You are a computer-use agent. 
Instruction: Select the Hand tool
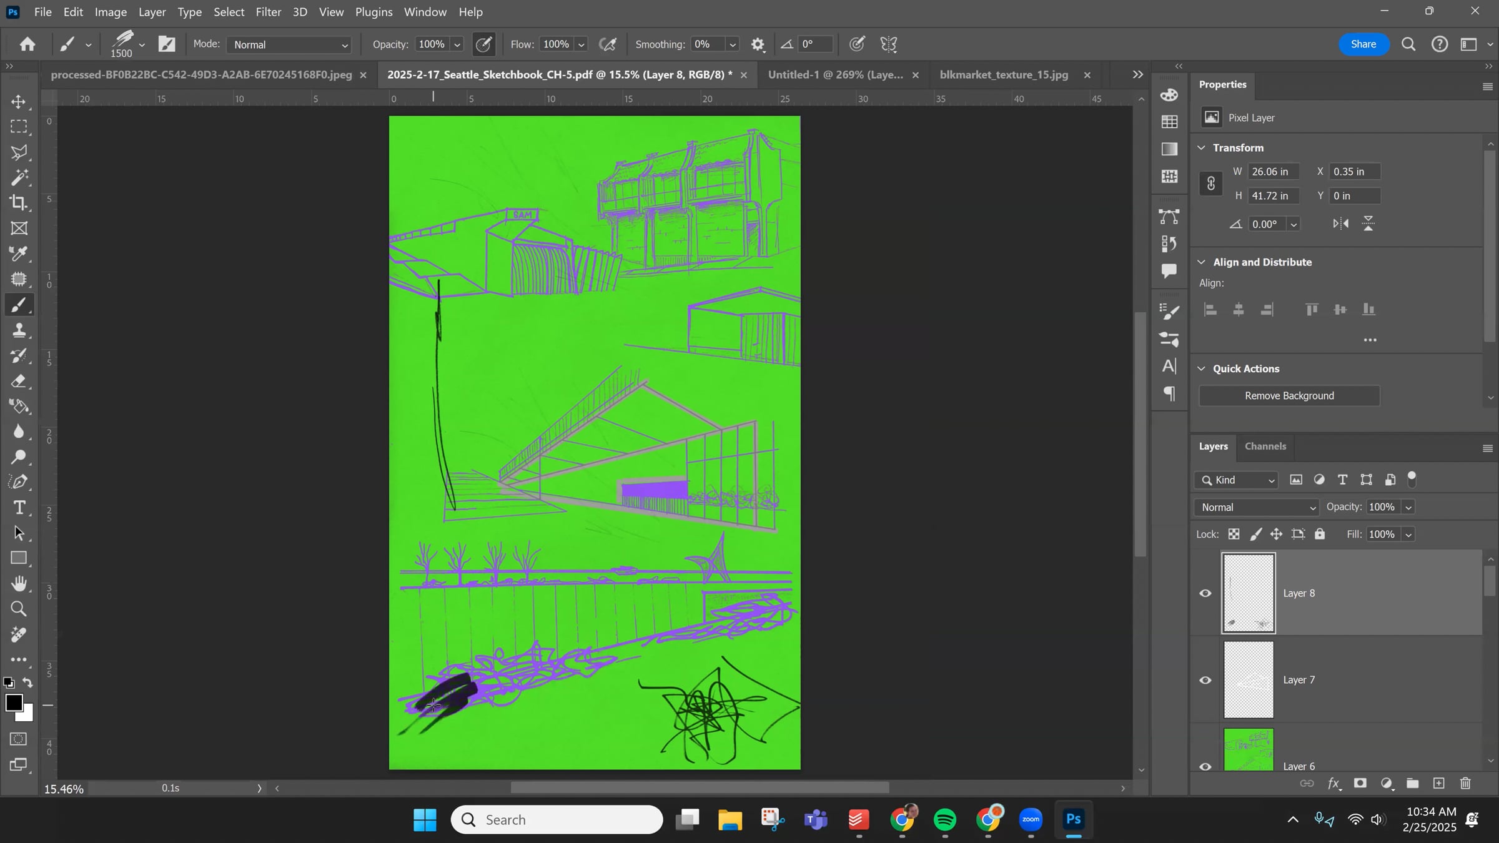(19, 584)
